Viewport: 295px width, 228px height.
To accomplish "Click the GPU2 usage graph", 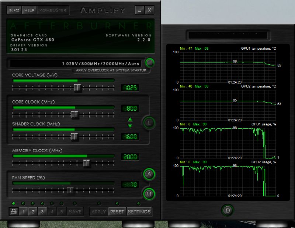I will click(228, 181).
